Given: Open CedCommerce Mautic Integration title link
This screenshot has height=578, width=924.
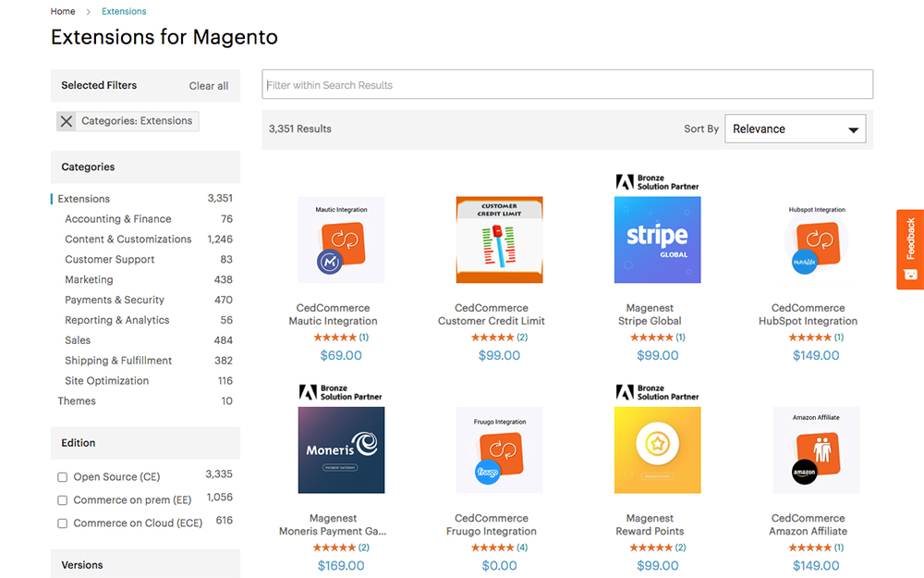Looking at the screenshot, I should click(333, 314).
